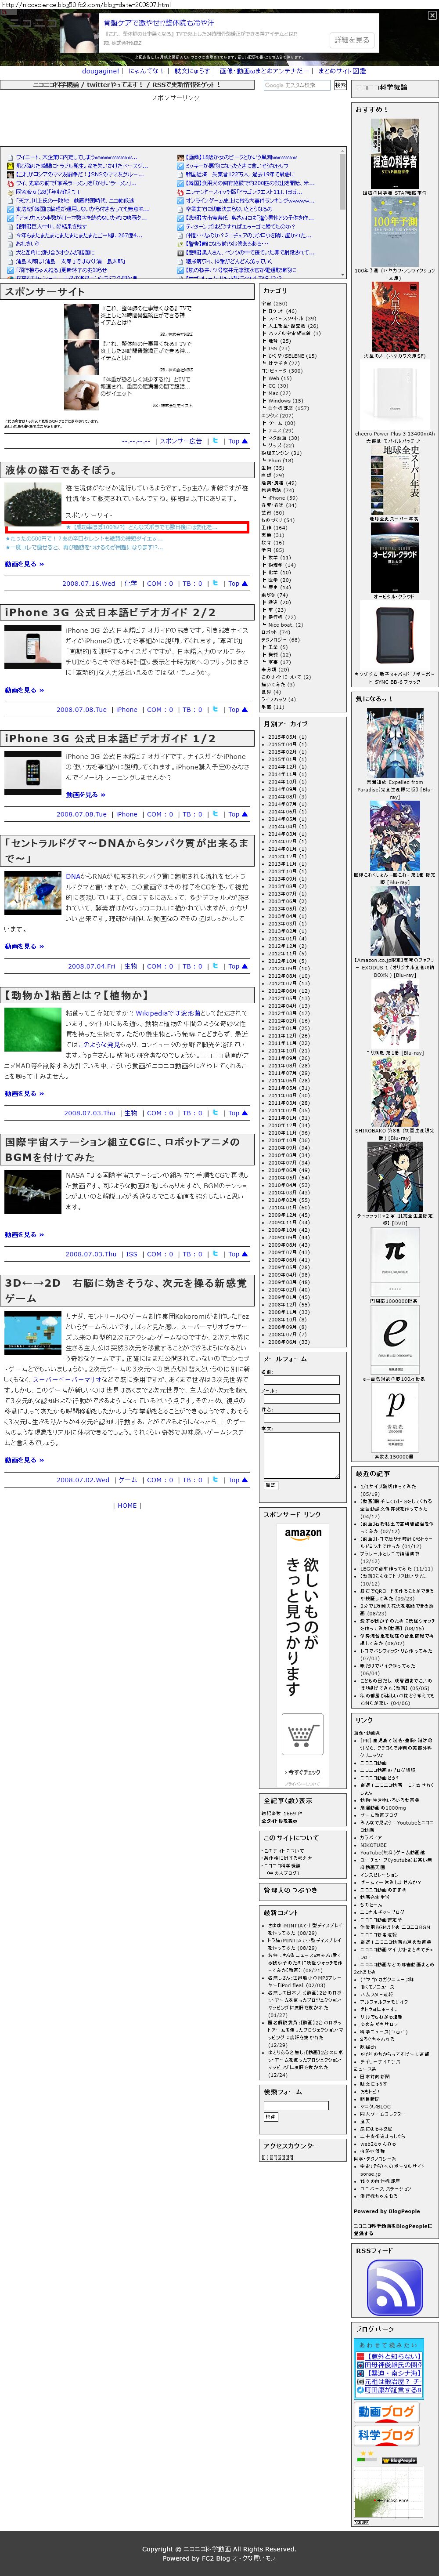Viewport: 439px width, 2576px height.
Task: Open the ferrofluid post thumbnail image
Action: 32,504
